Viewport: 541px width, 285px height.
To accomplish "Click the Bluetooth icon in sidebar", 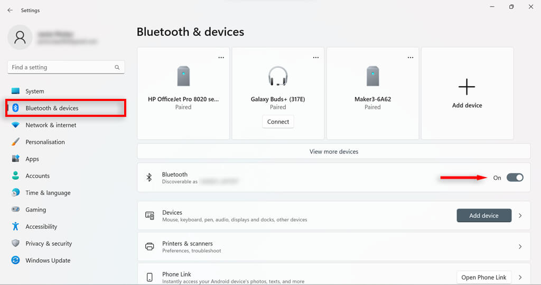I will [x=16, y=108].
